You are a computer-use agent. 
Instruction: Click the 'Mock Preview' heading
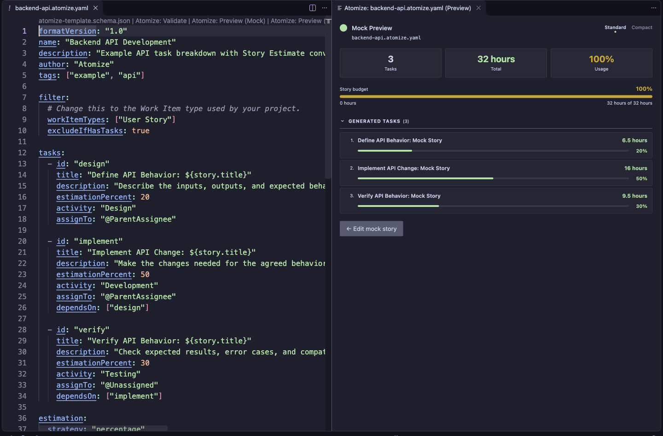click(x=372, y=28)
